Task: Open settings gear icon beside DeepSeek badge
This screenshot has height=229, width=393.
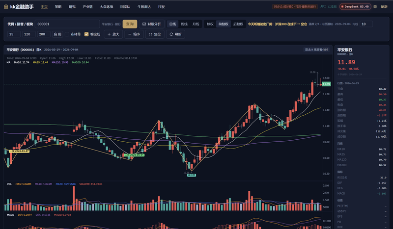Action: pyautogui.click(x=375, y=7)
